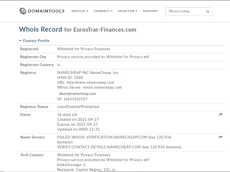Collapse the Domain Profile section

tap(20, 40)
